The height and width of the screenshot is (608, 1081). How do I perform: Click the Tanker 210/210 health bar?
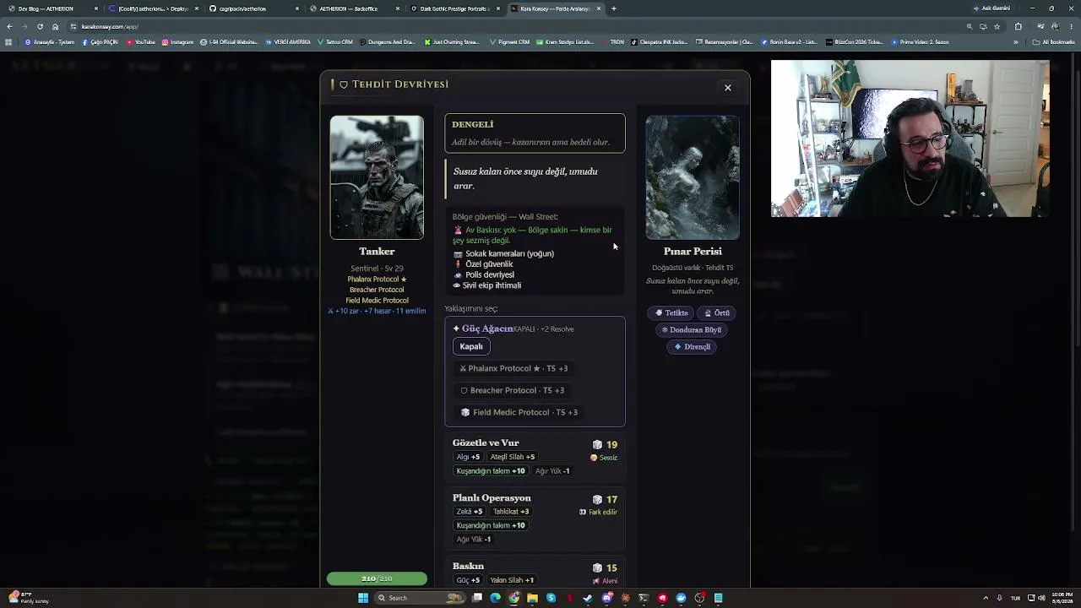click(377, 578)
